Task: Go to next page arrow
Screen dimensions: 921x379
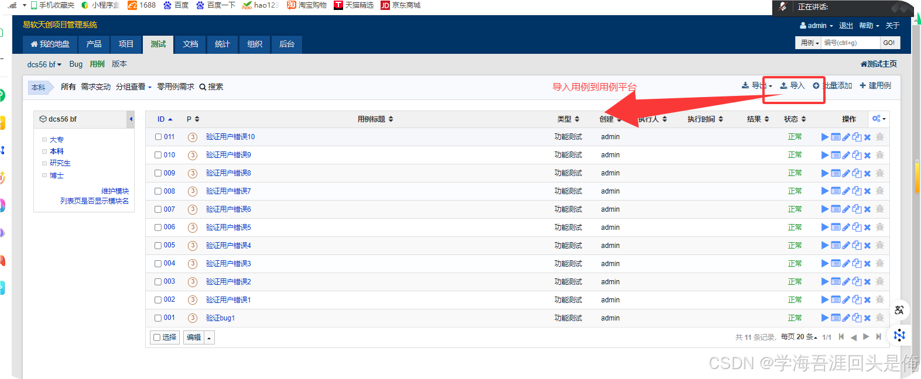Action: [866, 337]
